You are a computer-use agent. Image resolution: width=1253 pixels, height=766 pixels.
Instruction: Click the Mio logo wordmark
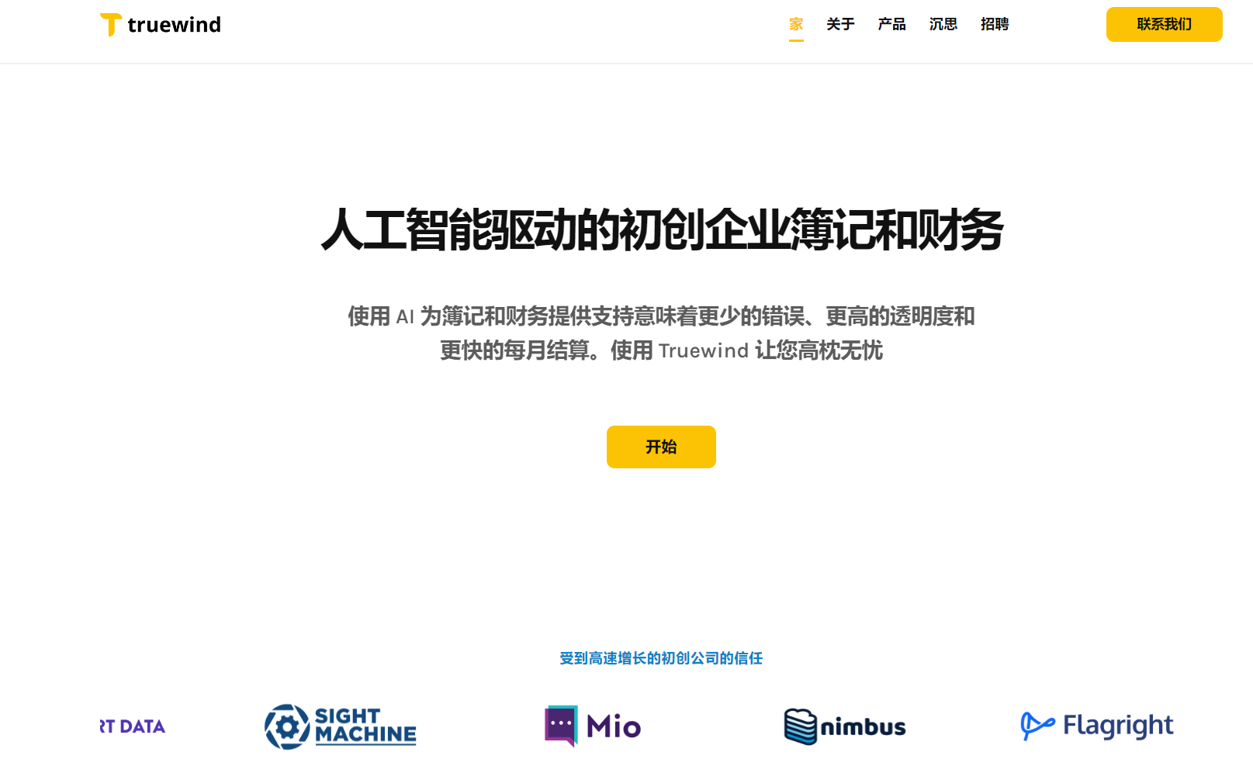click(x=614, y=726)
